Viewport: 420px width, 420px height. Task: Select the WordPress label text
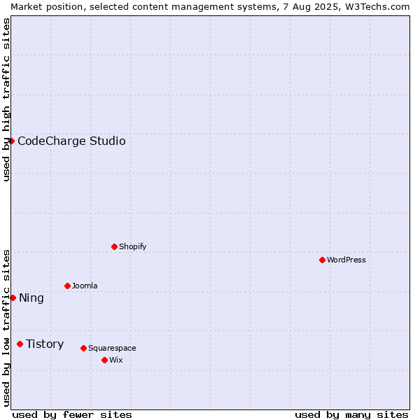click(346, 260)
